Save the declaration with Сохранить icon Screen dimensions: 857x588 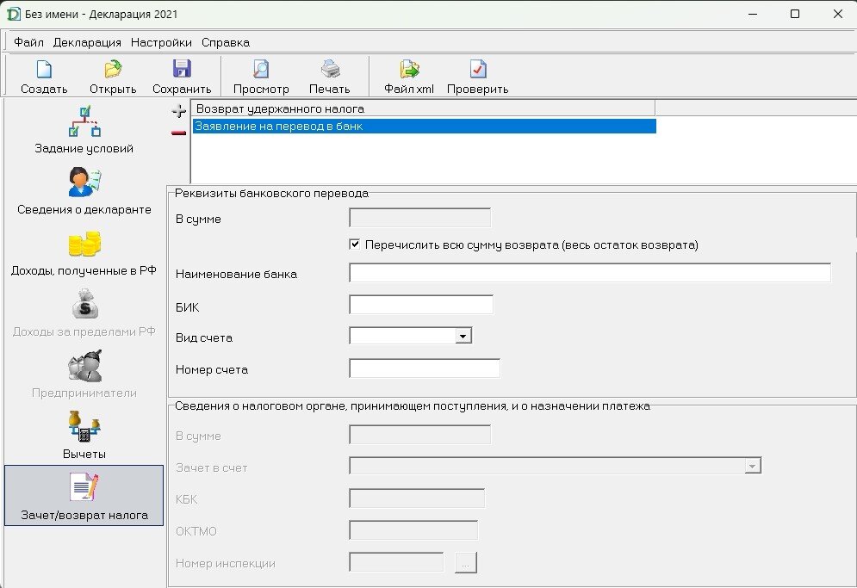[x=182, y=70]
